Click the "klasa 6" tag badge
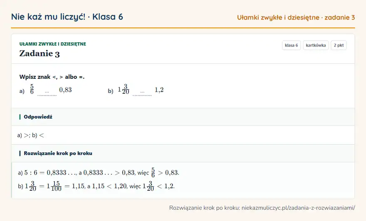 tap(291, 45)
